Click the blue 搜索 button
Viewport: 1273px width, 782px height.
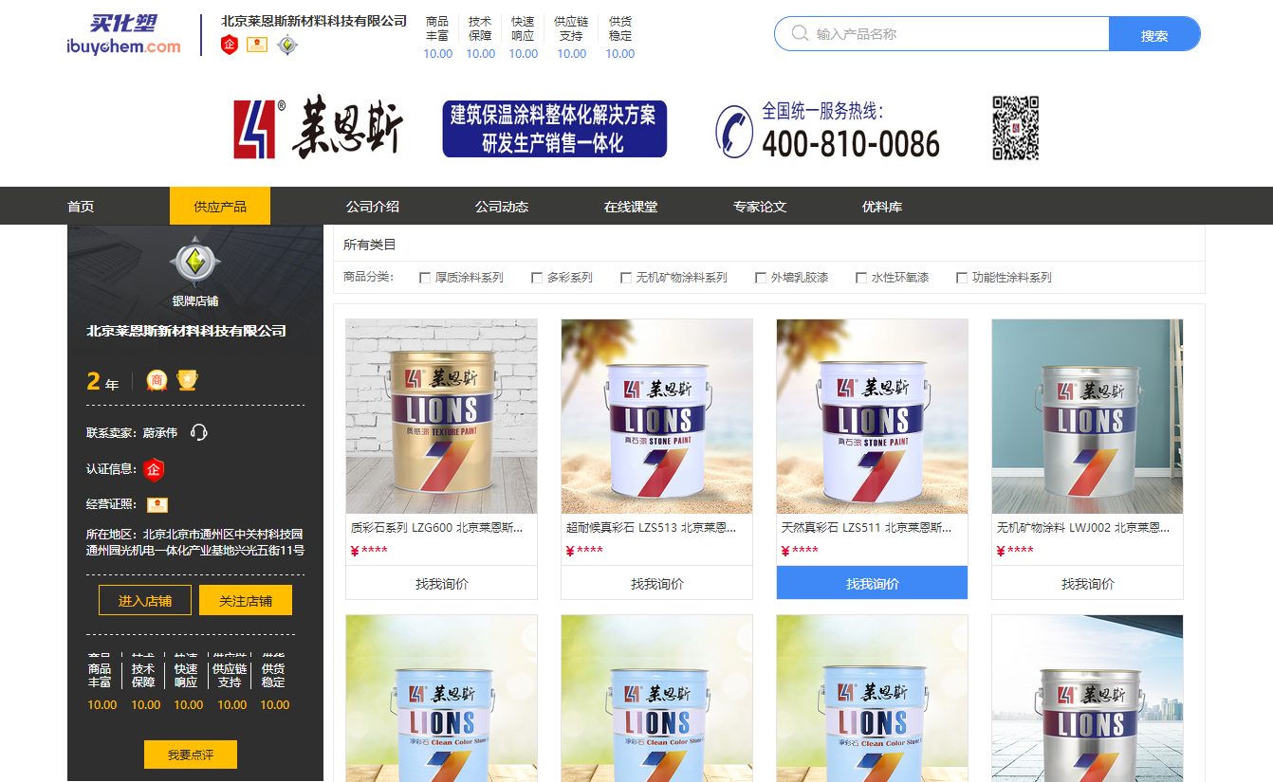point(1154,34)
